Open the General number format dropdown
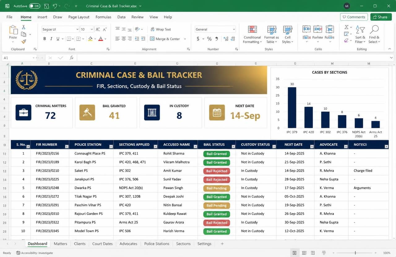The height and width of the screenshot is (257, 396). pos(234,29)
